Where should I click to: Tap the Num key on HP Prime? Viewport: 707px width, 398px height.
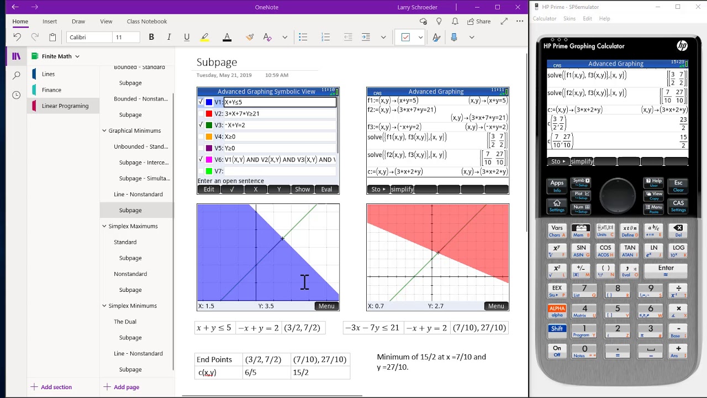point(581,209)
